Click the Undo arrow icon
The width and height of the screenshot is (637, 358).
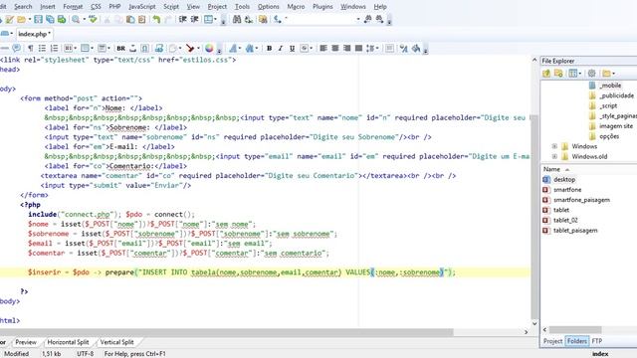pyautogui.click(x=156, y=19)
